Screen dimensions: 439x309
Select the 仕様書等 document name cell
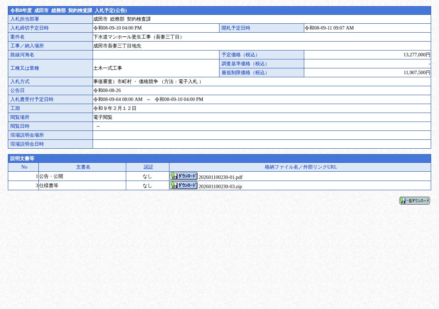(82, 185)
